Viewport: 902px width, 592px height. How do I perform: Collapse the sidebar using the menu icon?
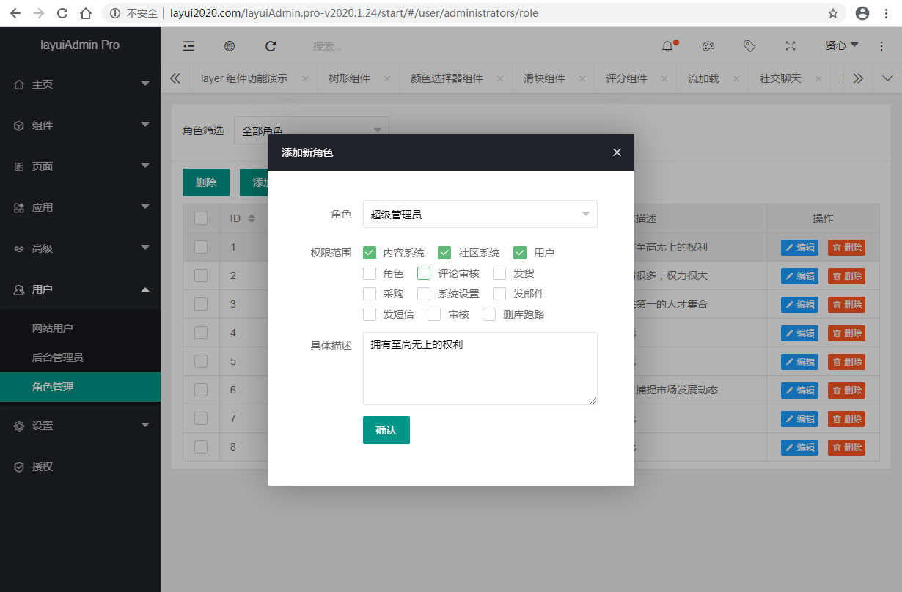tap(188, 45)
